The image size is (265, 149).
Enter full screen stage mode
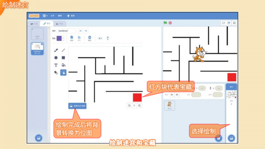point(235,23)
